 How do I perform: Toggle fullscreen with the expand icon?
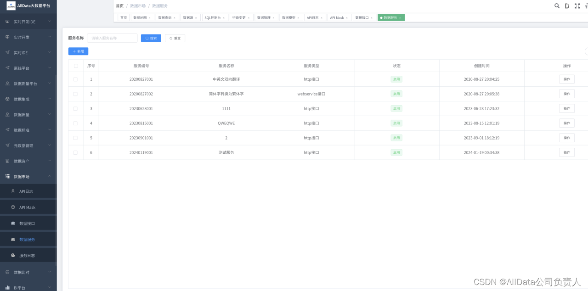click(x=577, y=6)
